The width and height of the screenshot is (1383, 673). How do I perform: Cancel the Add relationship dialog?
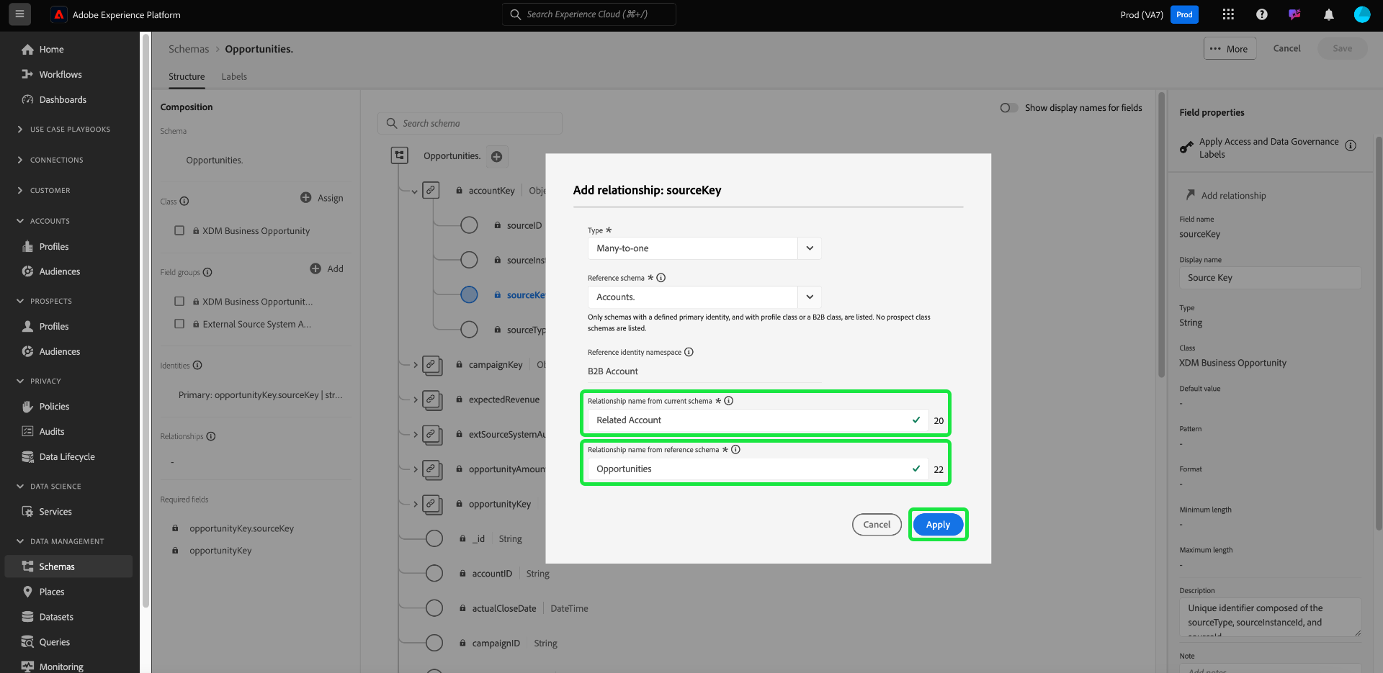pos(877,525)
